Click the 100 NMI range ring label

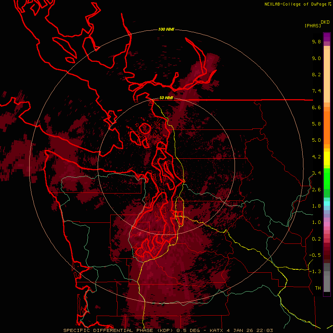pos(166,29)
